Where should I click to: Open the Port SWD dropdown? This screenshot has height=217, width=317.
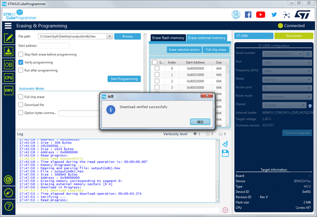[x=287, y=63]
